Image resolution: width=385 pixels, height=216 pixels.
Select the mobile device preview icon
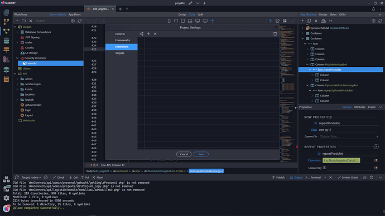pos(169,21)
